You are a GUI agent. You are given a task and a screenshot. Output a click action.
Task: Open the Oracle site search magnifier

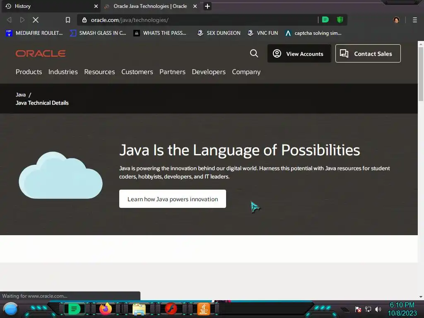click(254, 53)
